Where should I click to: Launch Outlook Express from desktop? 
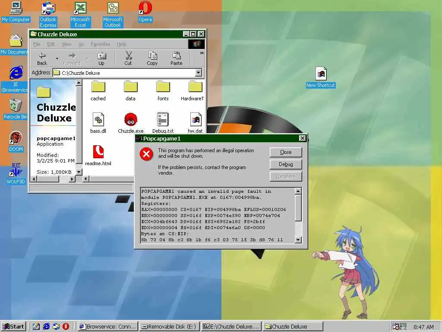[x=48, y=14]
